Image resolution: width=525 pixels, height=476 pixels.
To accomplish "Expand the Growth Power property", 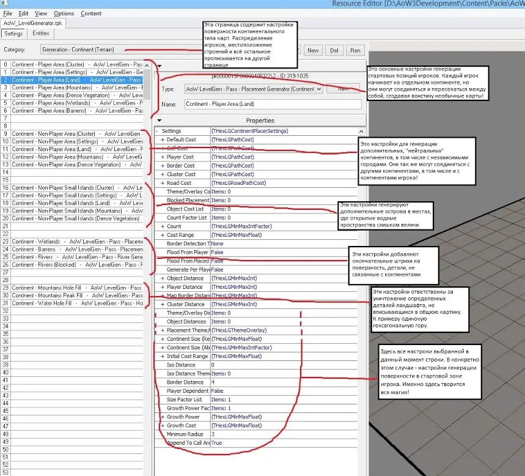I will tap(163, 417).
